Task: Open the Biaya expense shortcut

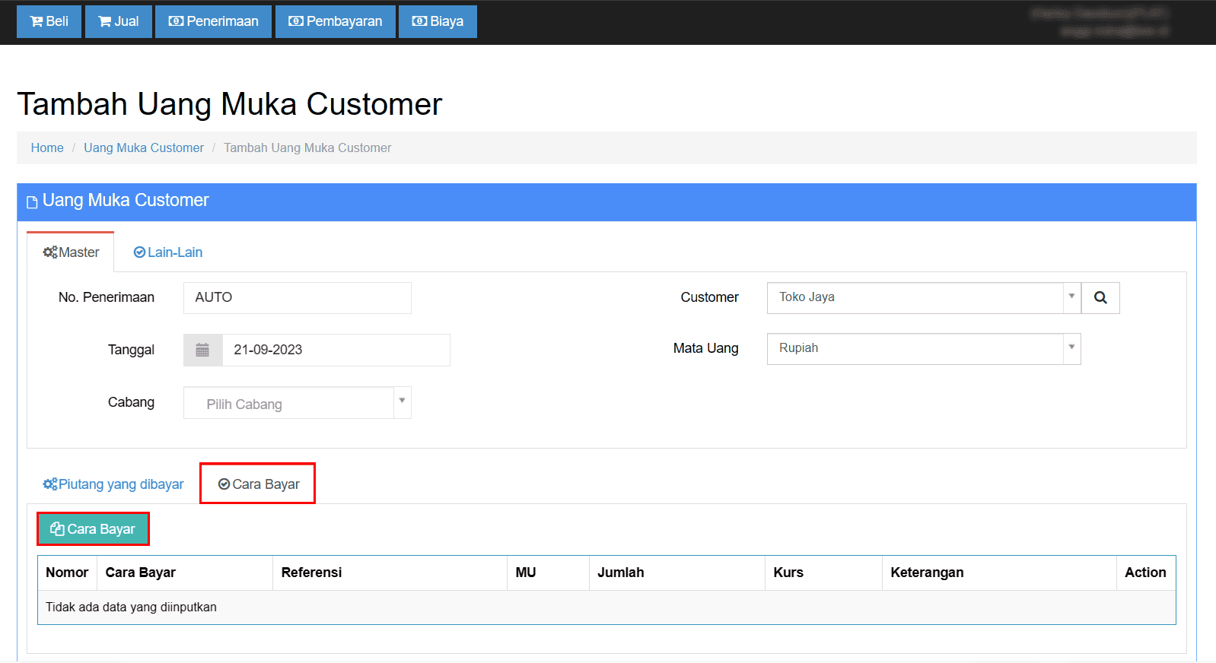Action: point(438,21)
